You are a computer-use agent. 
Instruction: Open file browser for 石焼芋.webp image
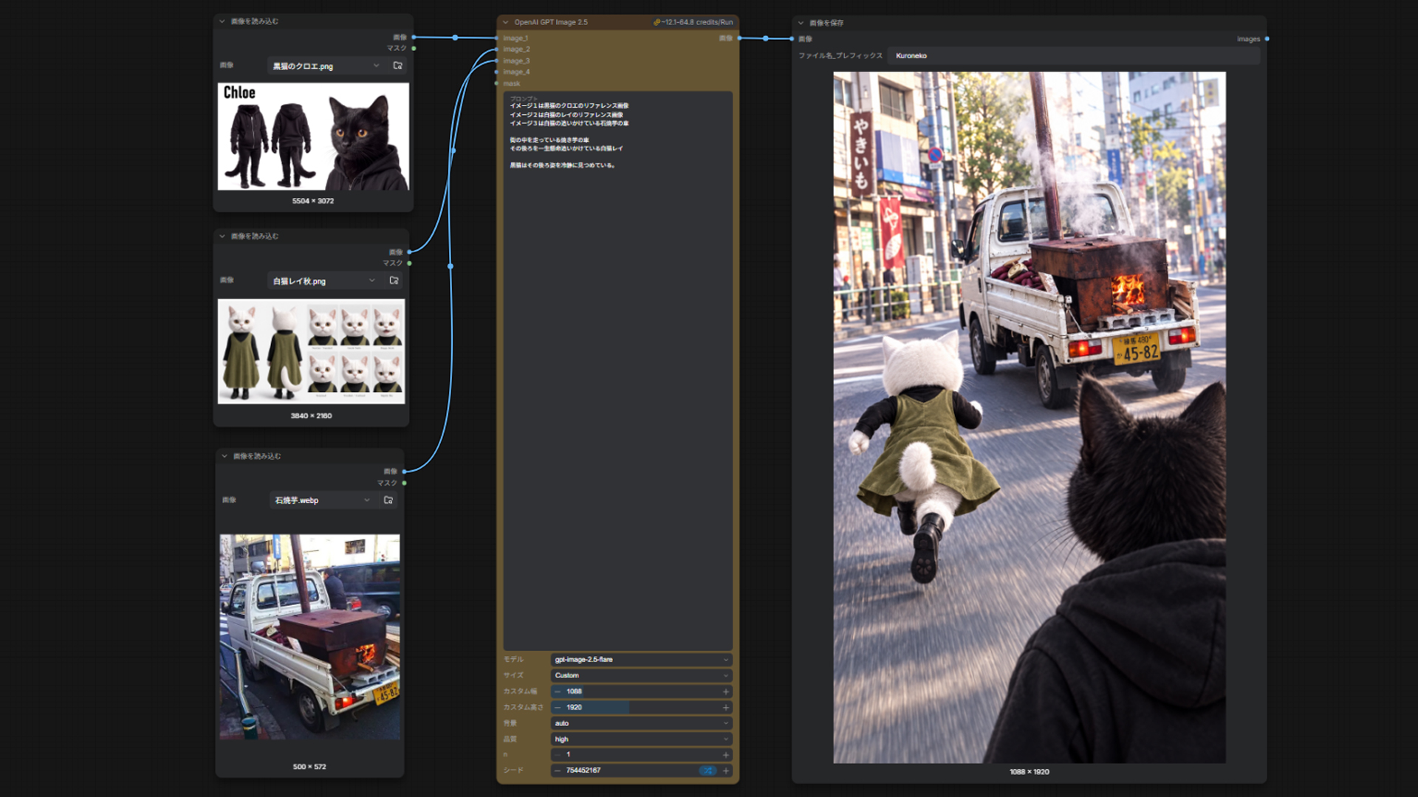[x=388, y=500]
